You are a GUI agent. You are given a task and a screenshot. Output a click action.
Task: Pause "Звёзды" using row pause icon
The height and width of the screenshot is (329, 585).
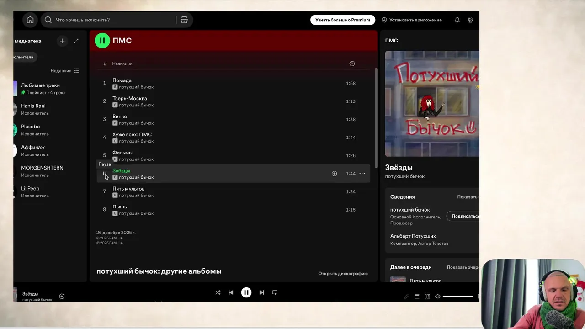105,174
